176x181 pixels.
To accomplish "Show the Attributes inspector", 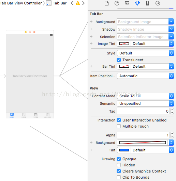I will pyautogui.click(x=137, y=3).
